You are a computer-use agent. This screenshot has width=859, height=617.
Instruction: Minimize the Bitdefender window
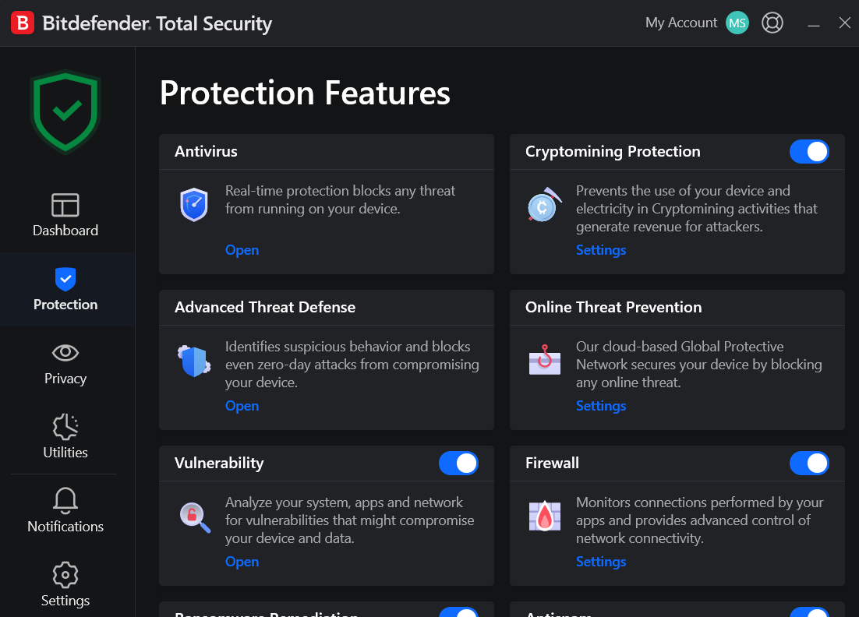[814, 23]
